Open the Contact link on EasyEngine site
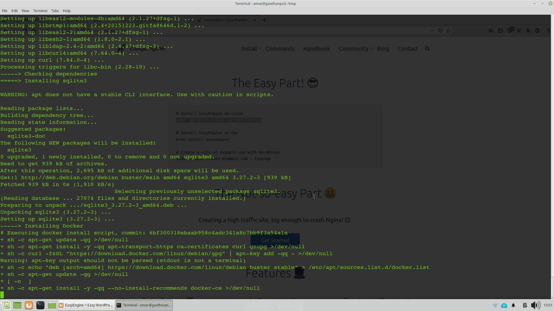This screenshot has height=311, width=554. pos(408,49)
